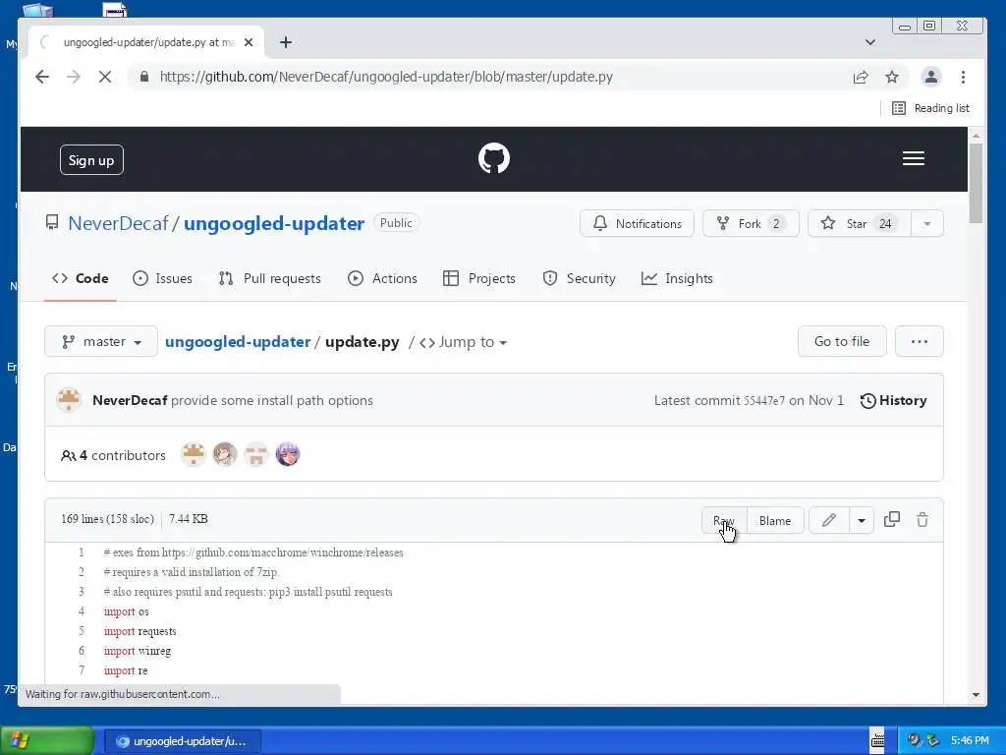
Task: Click commit hash 55447e7
Action: pyautogui.click(x=764, y=401)
